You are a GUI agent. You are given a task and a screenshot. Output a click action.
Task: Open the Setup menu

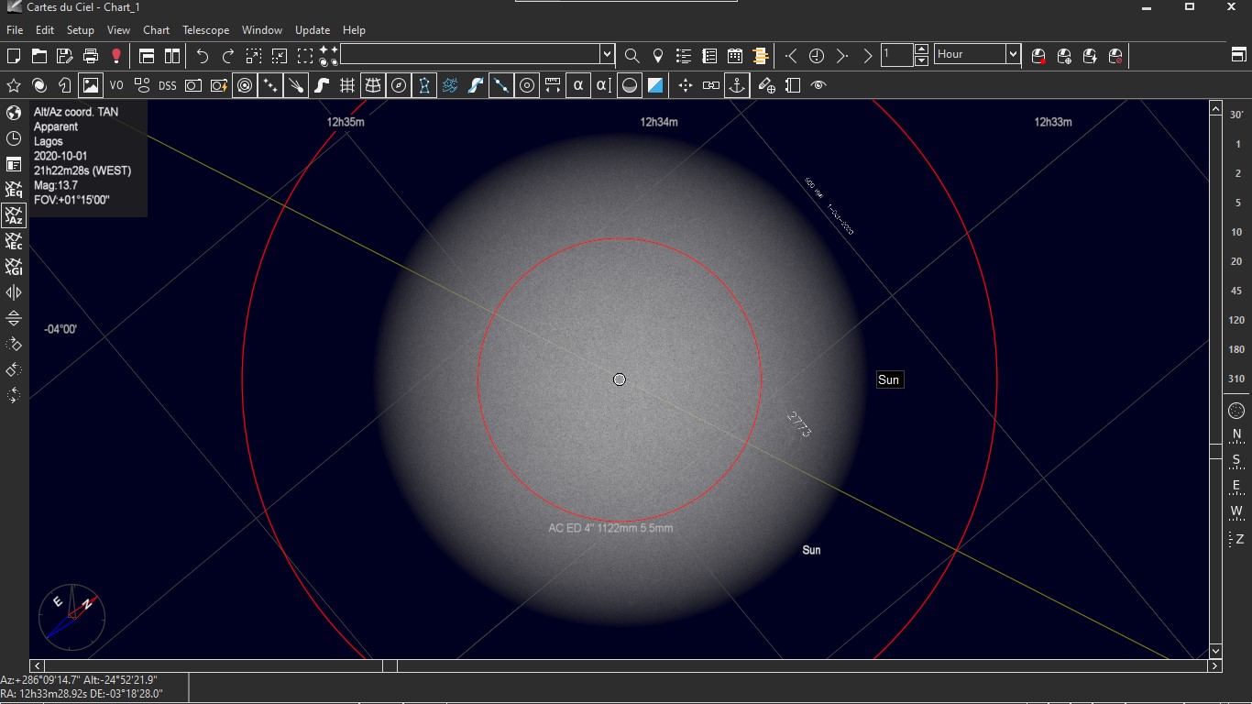(x=80, y=30)
